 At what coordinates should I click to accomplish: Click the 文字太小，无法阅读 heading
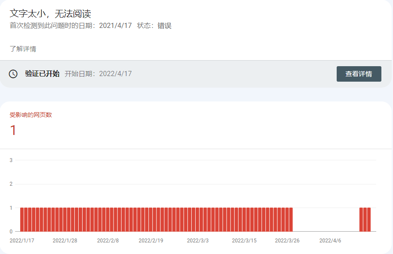pyautogui.click(x=50, y=13)
